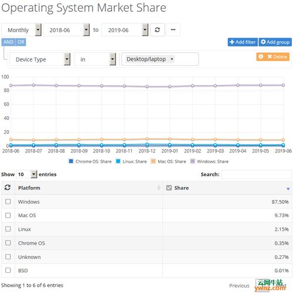Click the 2018-09 x-axis label
Viewport: 293px width, 294px height.
79,151
